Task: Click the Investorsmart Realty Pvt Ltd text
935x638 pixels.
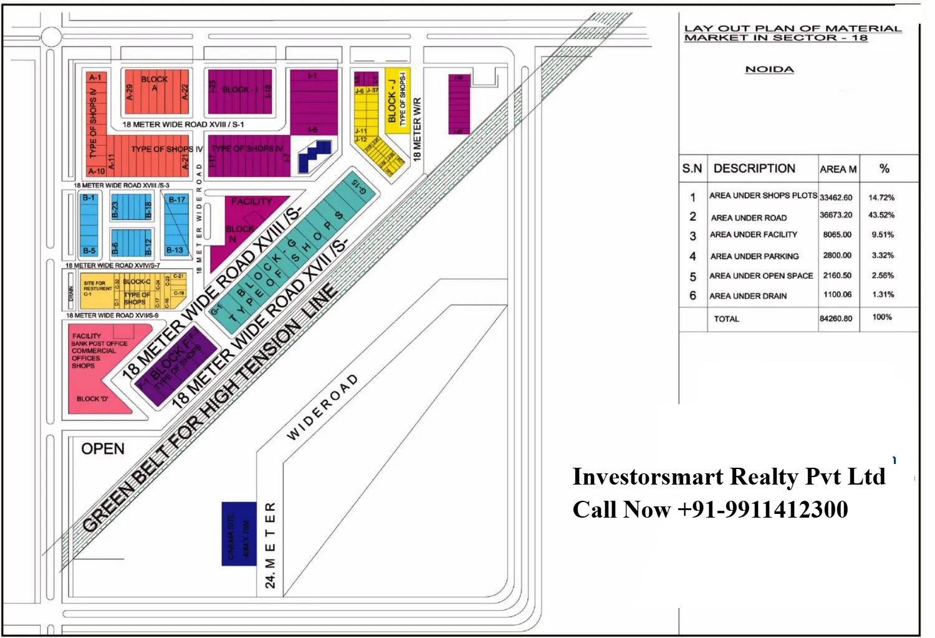Action: click(x=728, y=476)
